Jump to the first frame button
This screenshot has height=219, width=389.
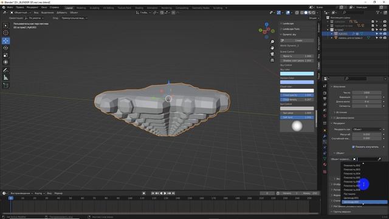[x=153, y=193]
